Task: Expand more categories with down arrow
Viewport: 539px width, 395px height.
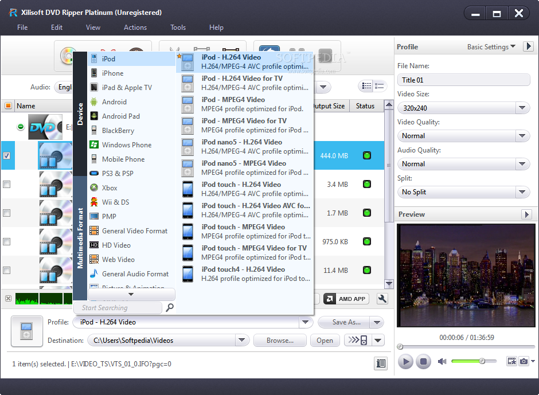Action: click(131, 294)
